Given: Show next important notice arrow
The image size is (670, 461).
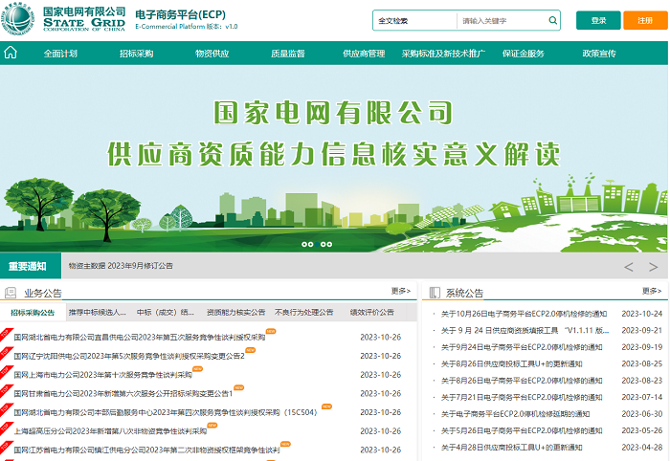Looking at the screenshot, I should pos(653,267).
